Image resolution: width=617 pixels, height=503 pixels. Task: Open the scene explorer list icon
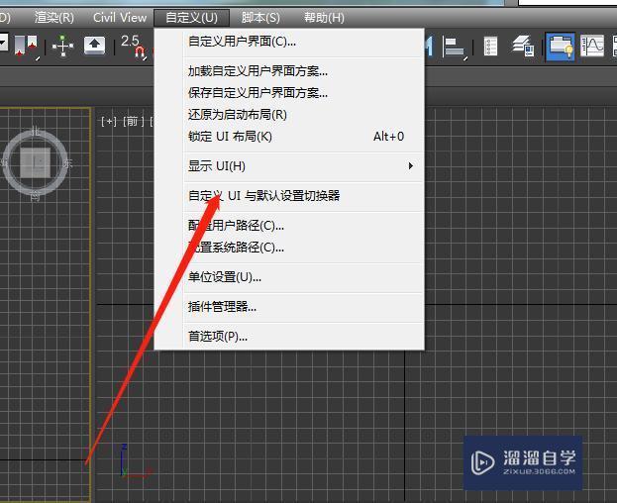pos(490,47)
